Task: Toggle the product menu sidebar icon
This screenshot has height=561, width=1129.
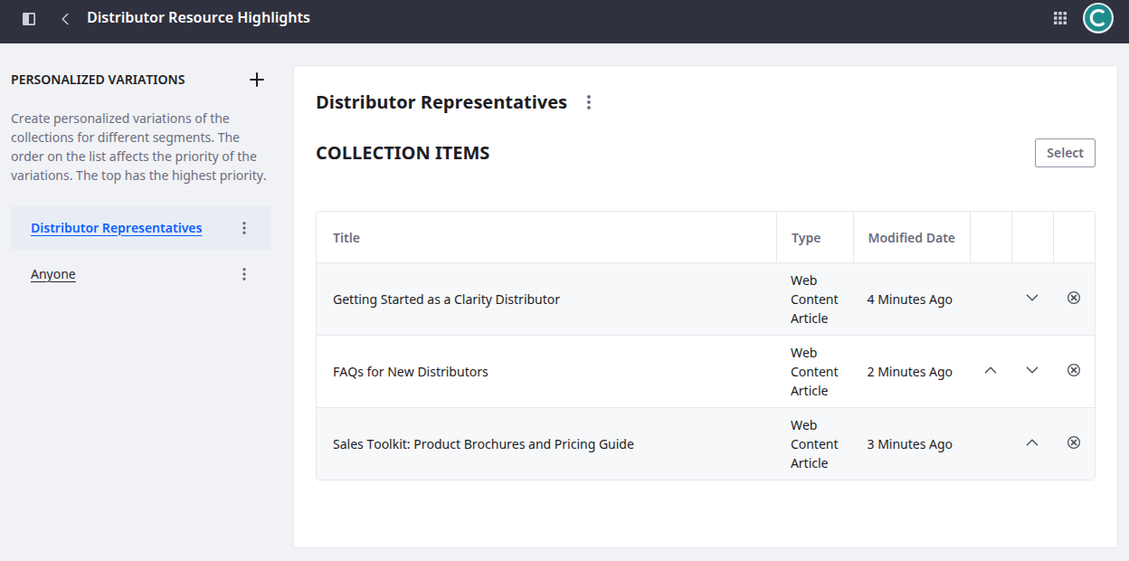Action: click(x=29, y=18)
